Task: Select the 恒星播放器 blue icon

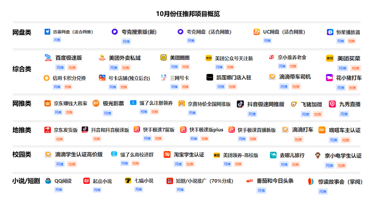Action: (330, 32)
